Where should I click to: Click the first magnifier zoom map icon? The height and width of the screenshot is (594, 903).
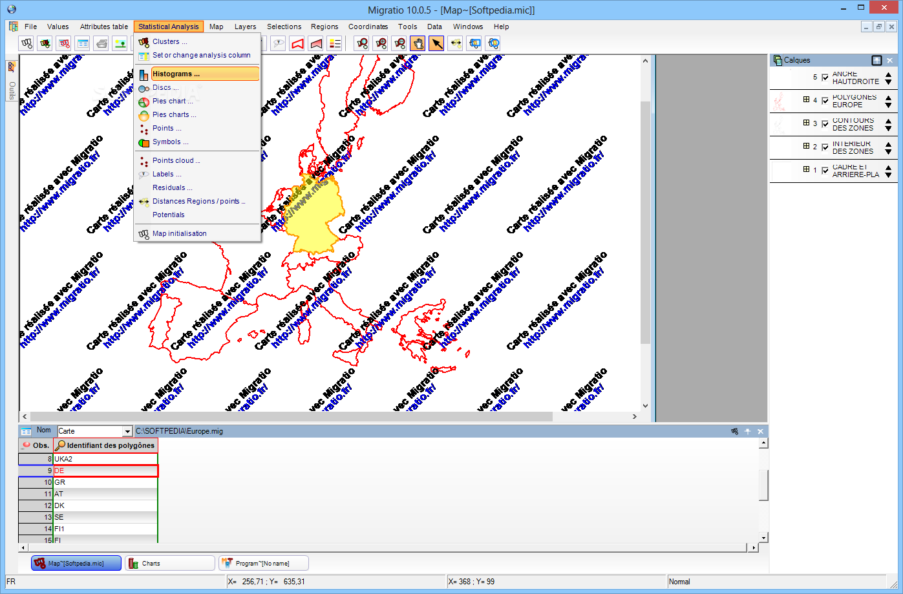pyautogui.click(x=363, y=43)
